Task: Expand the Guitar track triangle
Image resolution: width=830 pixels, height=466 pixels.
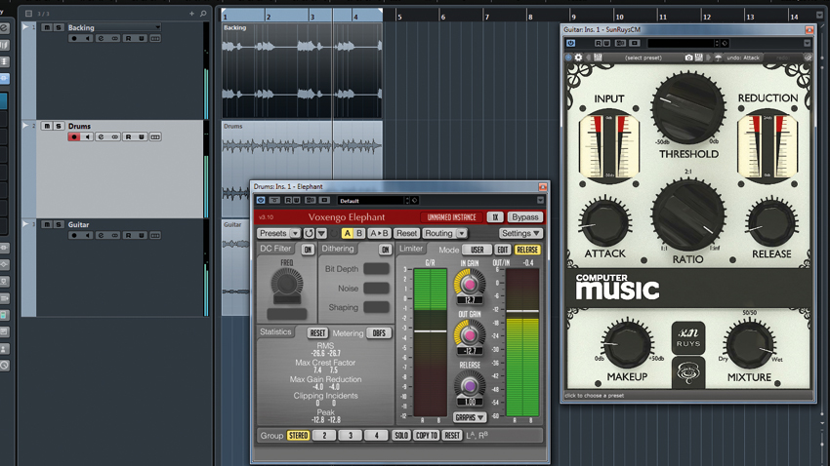Action: click(x=24, y=224)
